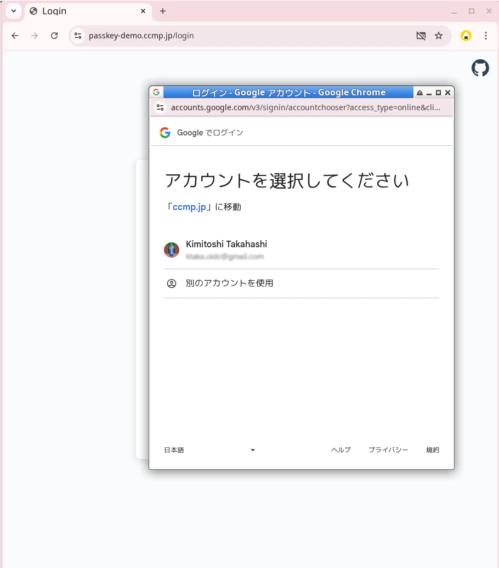
Task: Open site information icon in the popup address bar
Action: click(x=160, y=107)
